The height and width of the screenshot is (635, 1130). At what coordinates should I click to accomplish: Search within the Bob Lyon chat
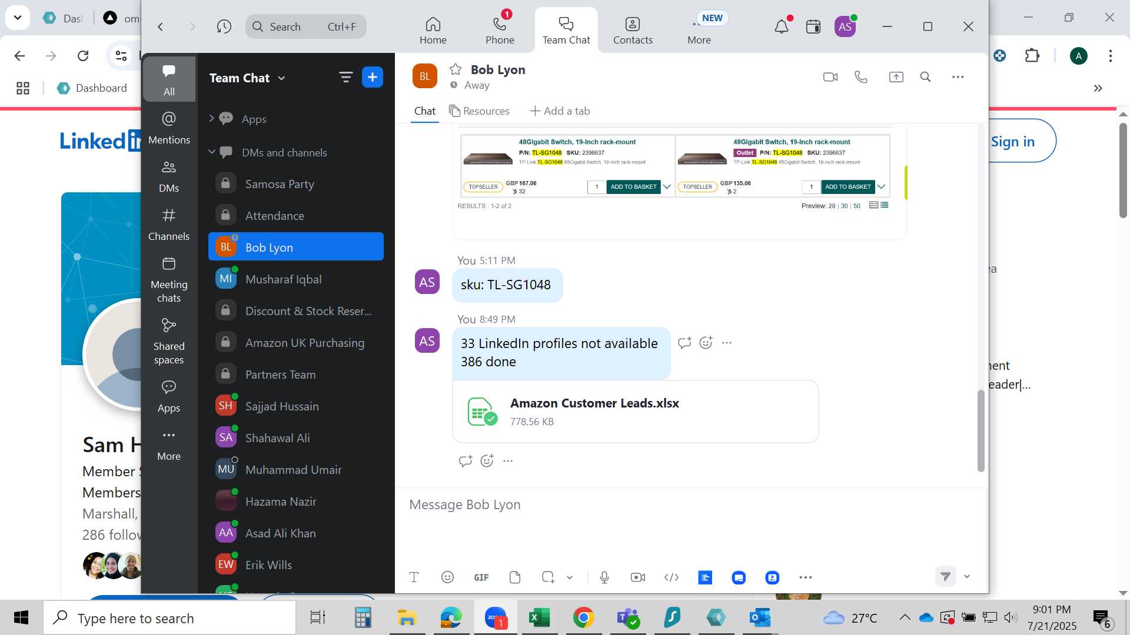pyautogui.click(x=925, y=77)
